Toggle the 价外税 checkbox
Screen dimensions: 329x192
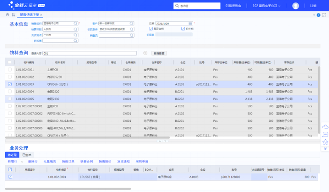coord(183,29)
